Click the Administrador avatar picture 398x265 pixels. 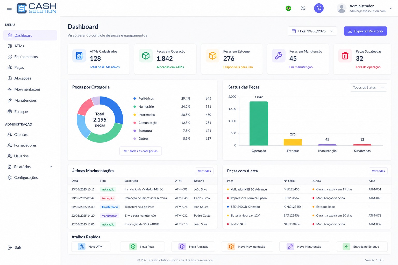(x=342, y=8)
